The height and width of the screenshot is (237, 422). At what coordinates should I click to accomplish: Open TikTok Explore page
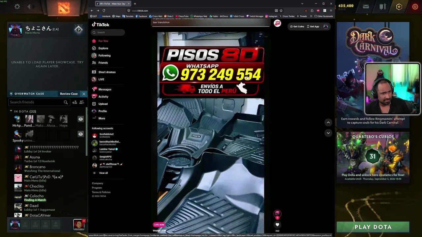100,48
